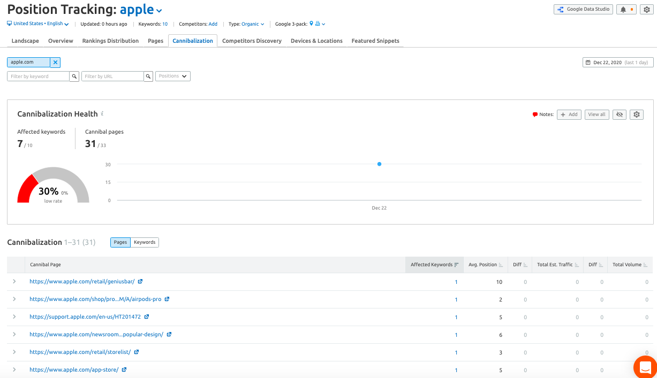Switch table to Pages view
This screenshot has width=657, height=378.
click(x=120, y=242)
